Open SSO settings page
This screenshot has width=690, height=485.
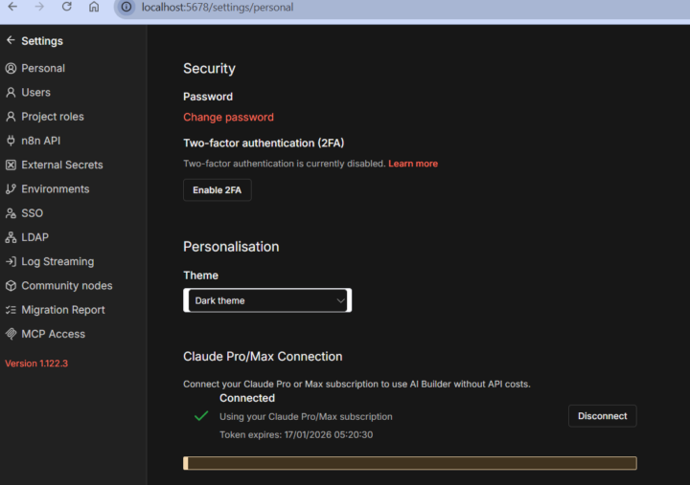coord(33,213)
